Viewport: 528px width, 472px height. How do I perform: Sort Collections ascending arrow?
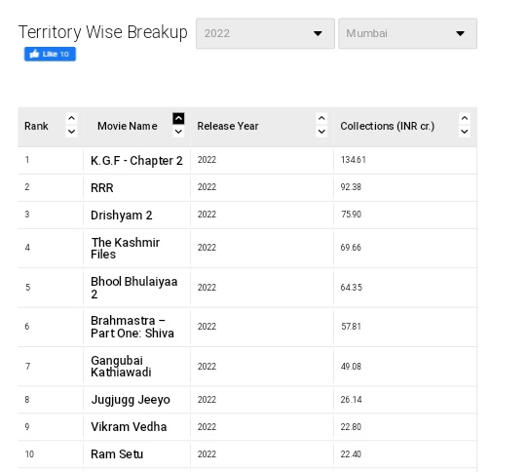pos(465,118)
